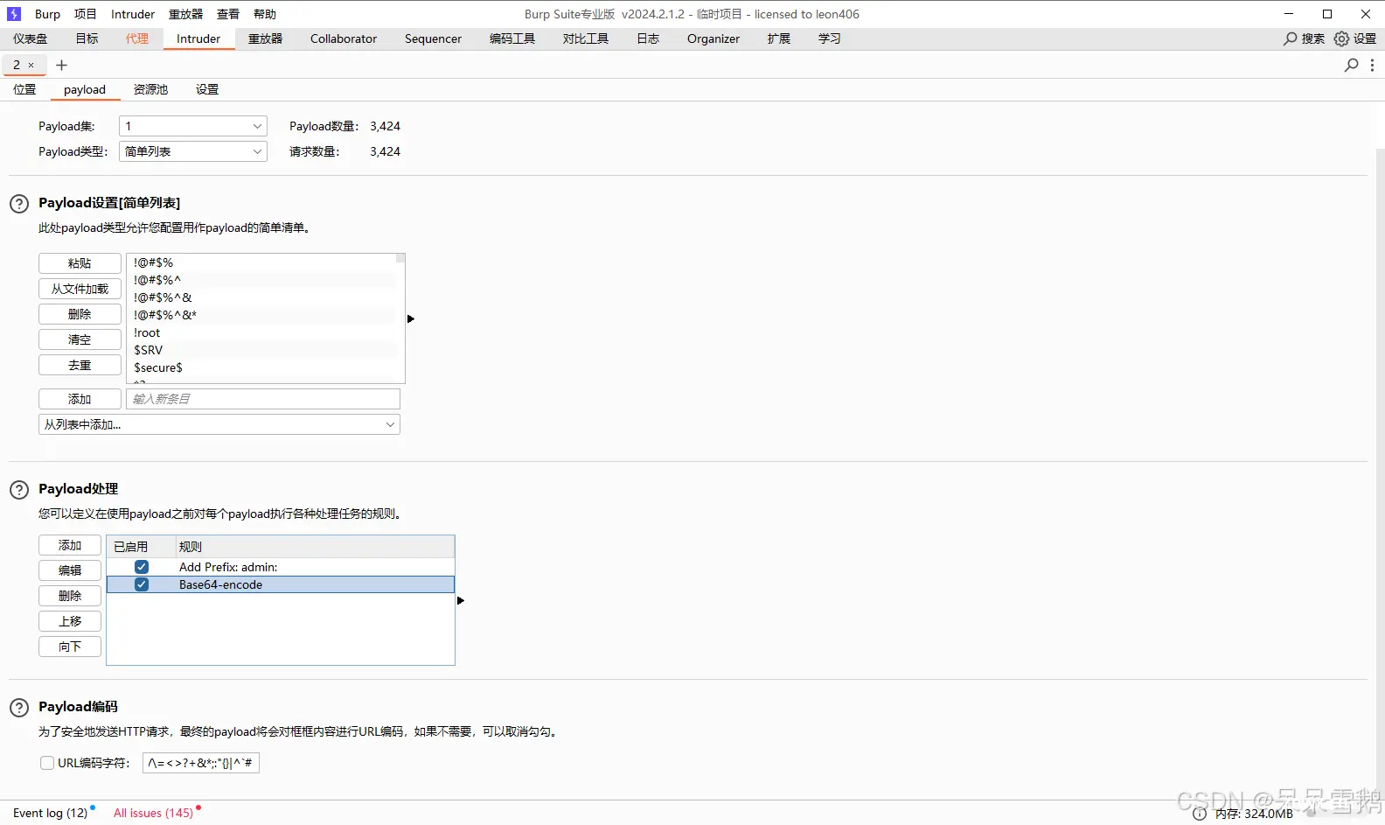Open help for Payload编码 section
The image size is (1385, 825).
click(19, 708)
